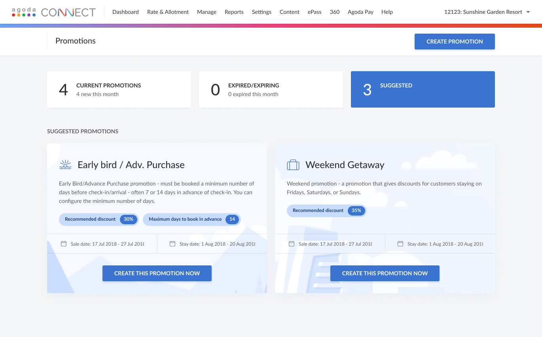Click the Agoda Connect logo

[x=54, y=12]
